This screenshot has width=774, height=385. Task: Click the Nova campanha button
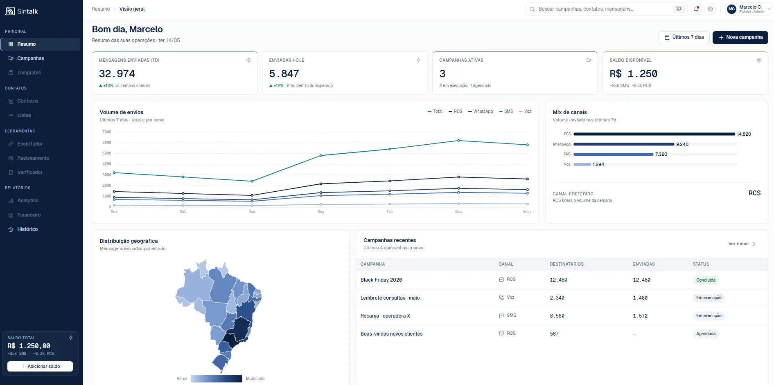pos(740,37)
